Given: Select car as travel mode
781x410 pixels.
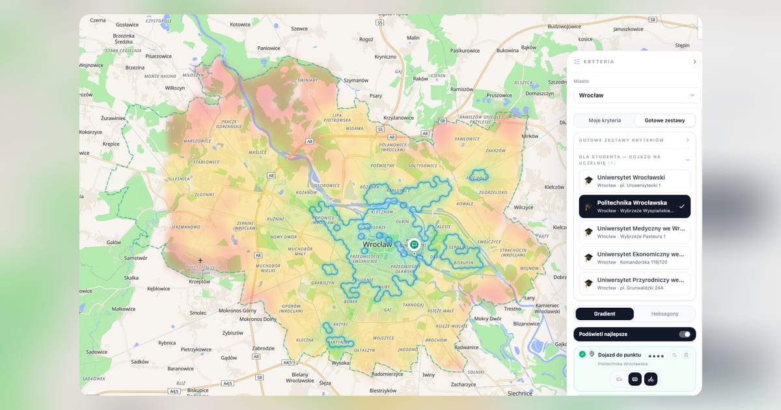Looking at the screenshot, I should click(x=619, y=379).
